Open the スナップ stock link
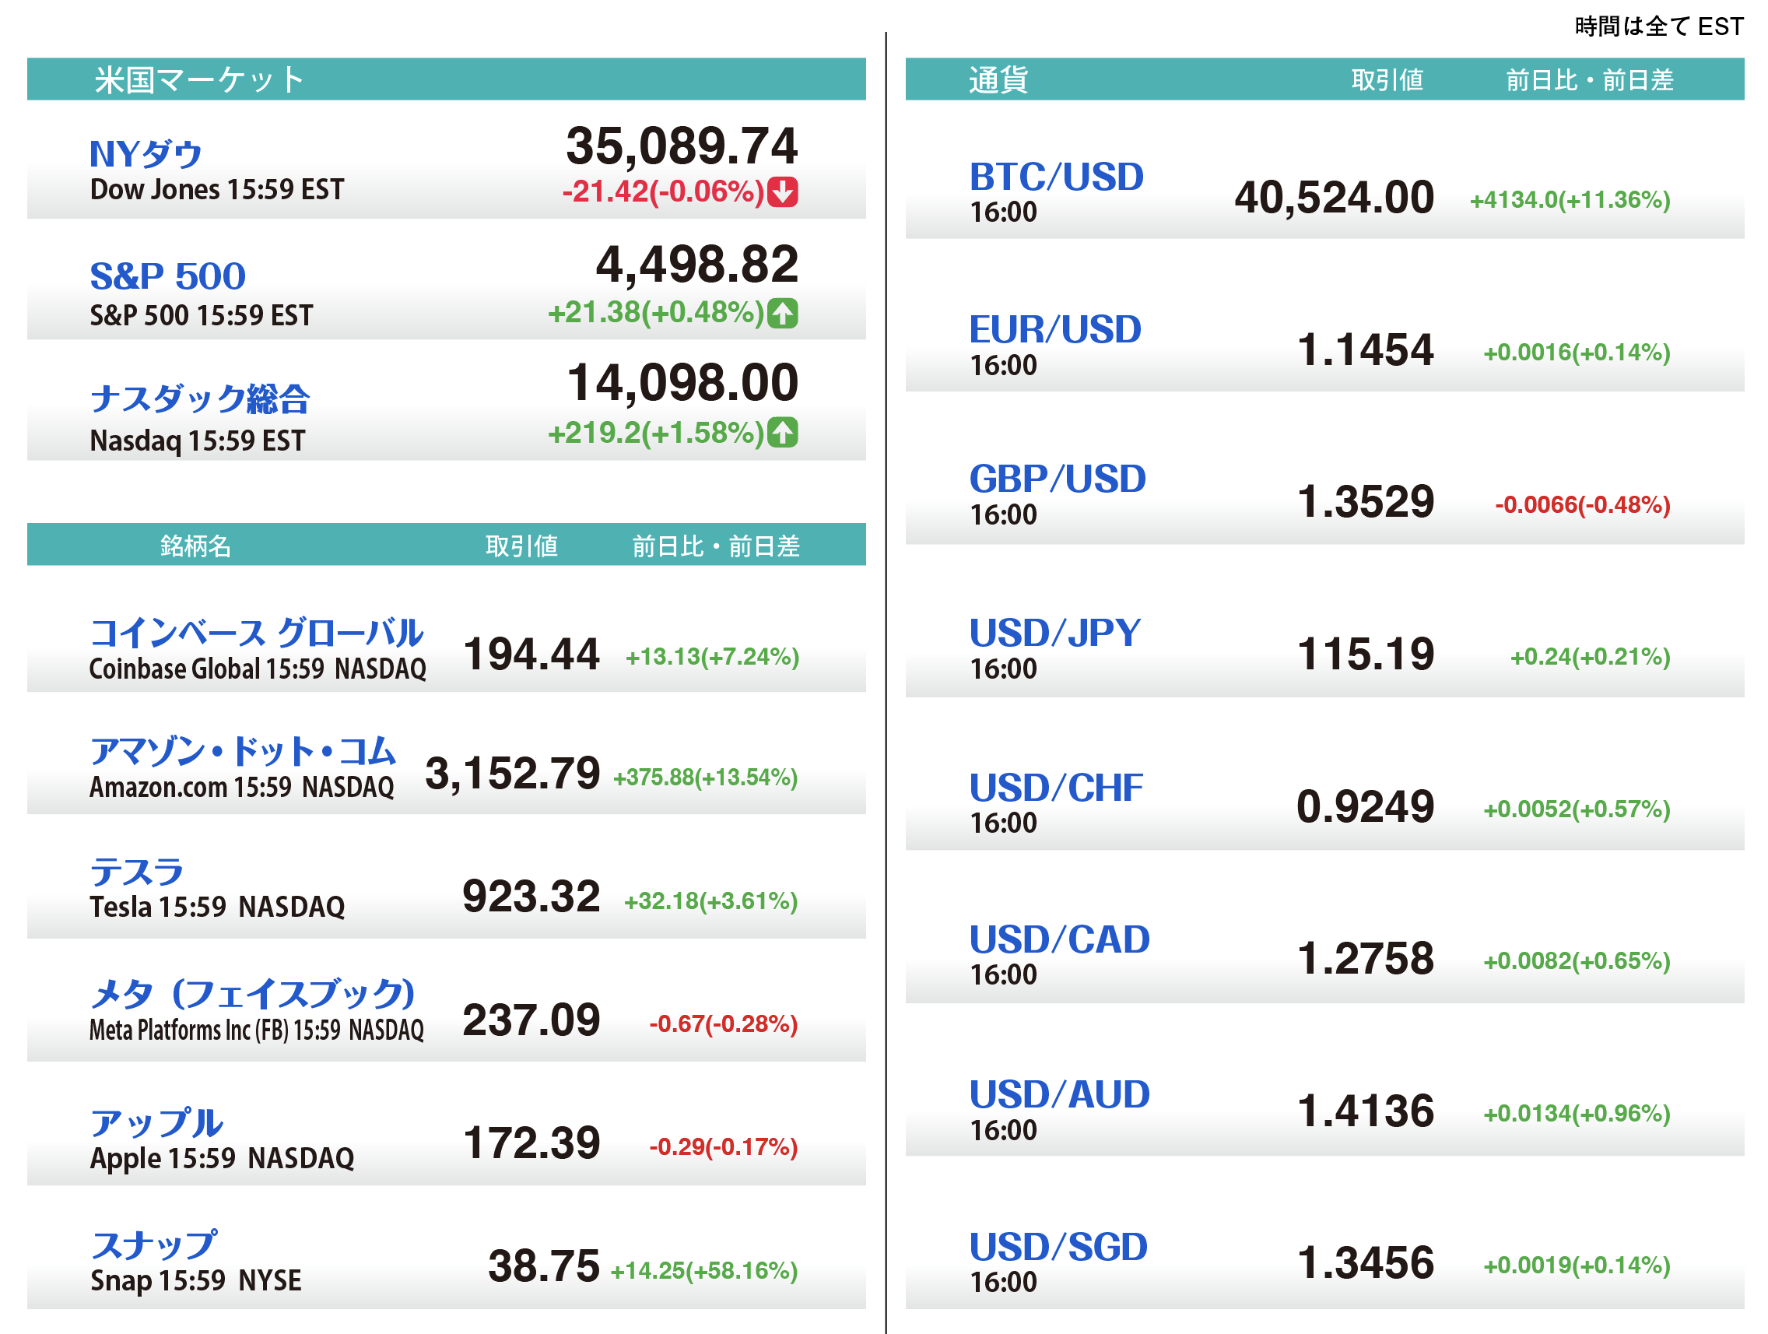 click(x=153, y=1244)
